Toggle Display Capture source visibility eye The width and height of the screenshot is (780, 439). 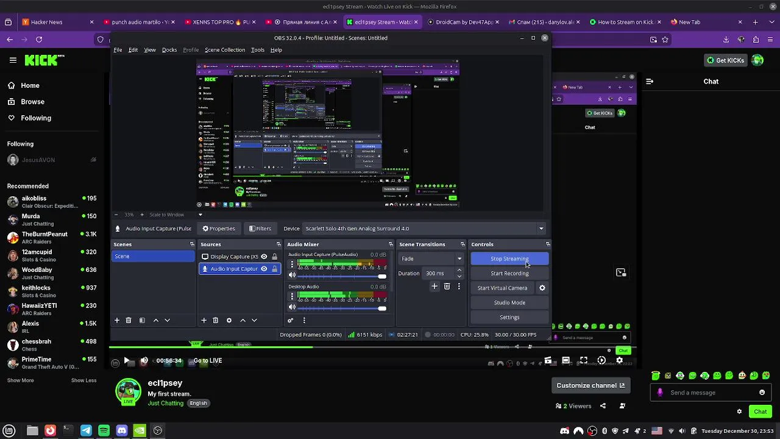point(264,257)
